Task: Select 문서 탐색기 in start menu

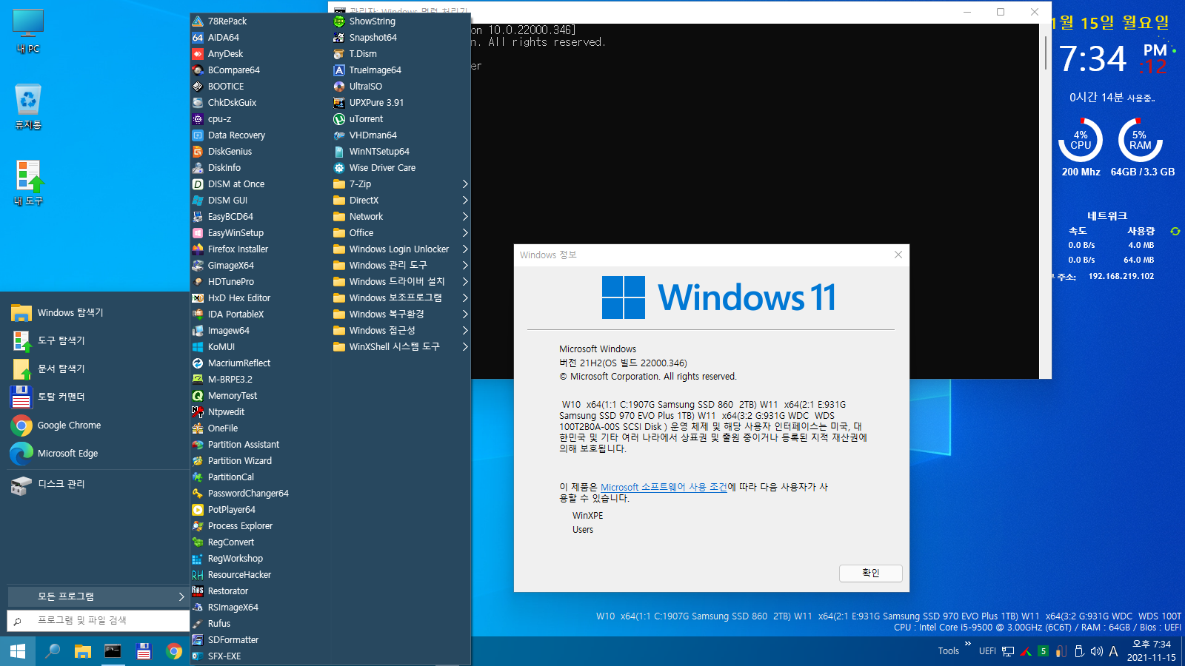Action: click(x=61, y=369)
